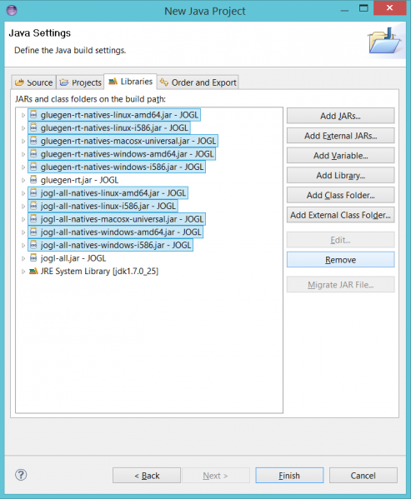The image size is (411, 499).
Task: Click Add Class Folder... button
Action: click(x=340, y=195)
